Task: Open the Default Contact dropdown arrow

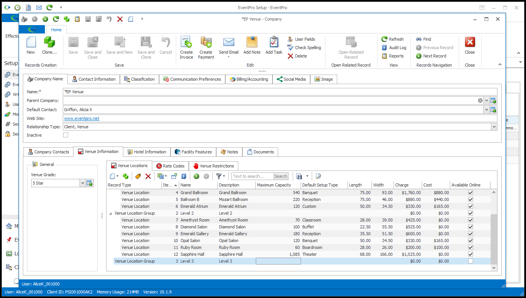Action: coord(486,110)
